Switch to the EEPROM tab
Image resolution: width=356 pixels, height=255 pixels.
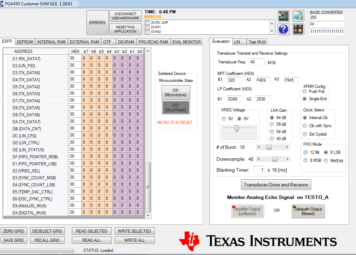click(25, 42)
